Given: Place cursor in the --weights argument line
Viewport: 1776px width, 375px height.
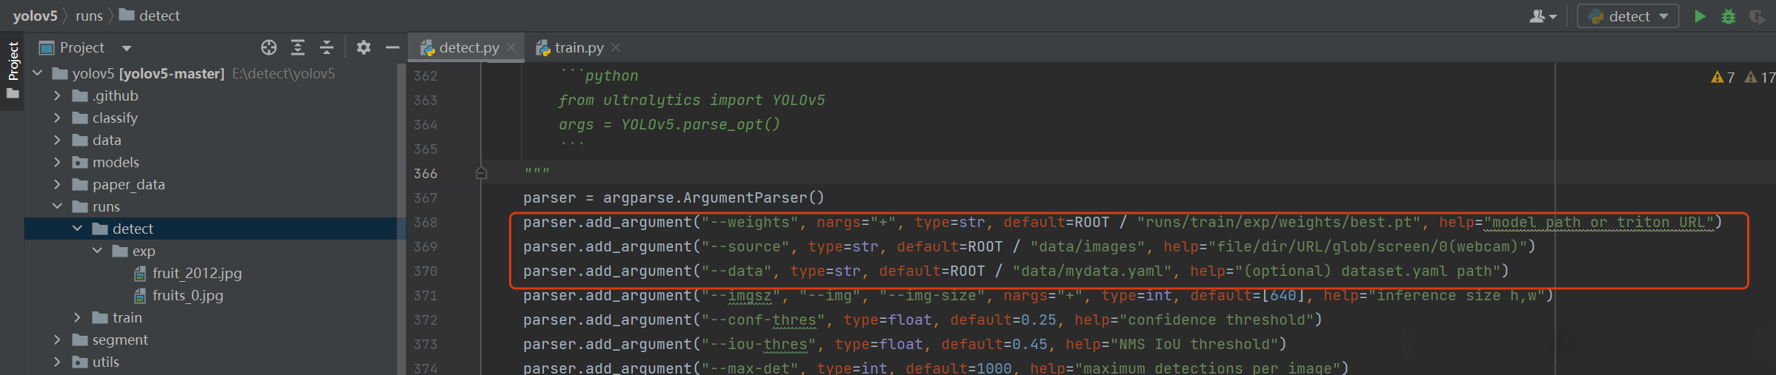Looking at the screenshot, I should pos(1123,222).
